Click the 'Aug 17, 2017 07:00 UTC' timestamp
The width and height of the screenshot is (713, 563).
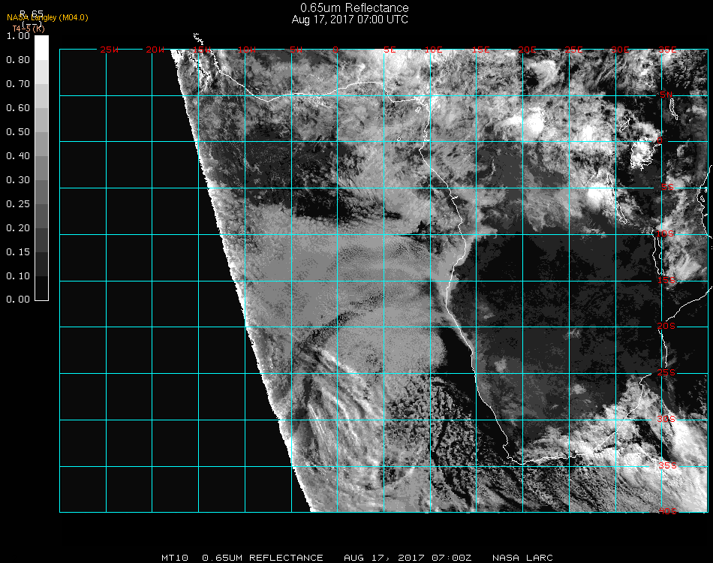(350, 20)
